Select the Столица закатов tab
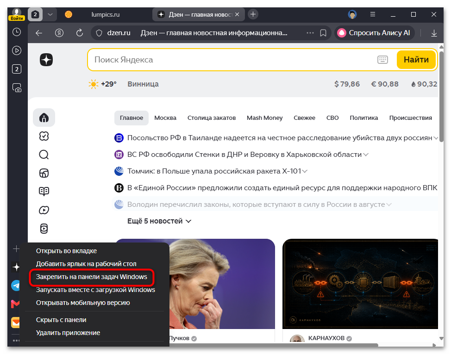This screenshot has height=354, width=451. [x=212, y=118]
